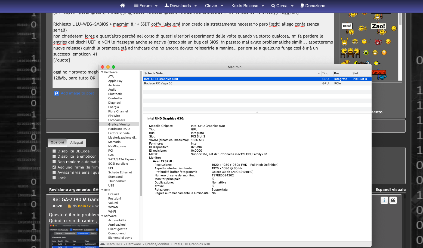Collapse the Hardware tree section
The height and width of the screenshot is (248, 423).
102,72
